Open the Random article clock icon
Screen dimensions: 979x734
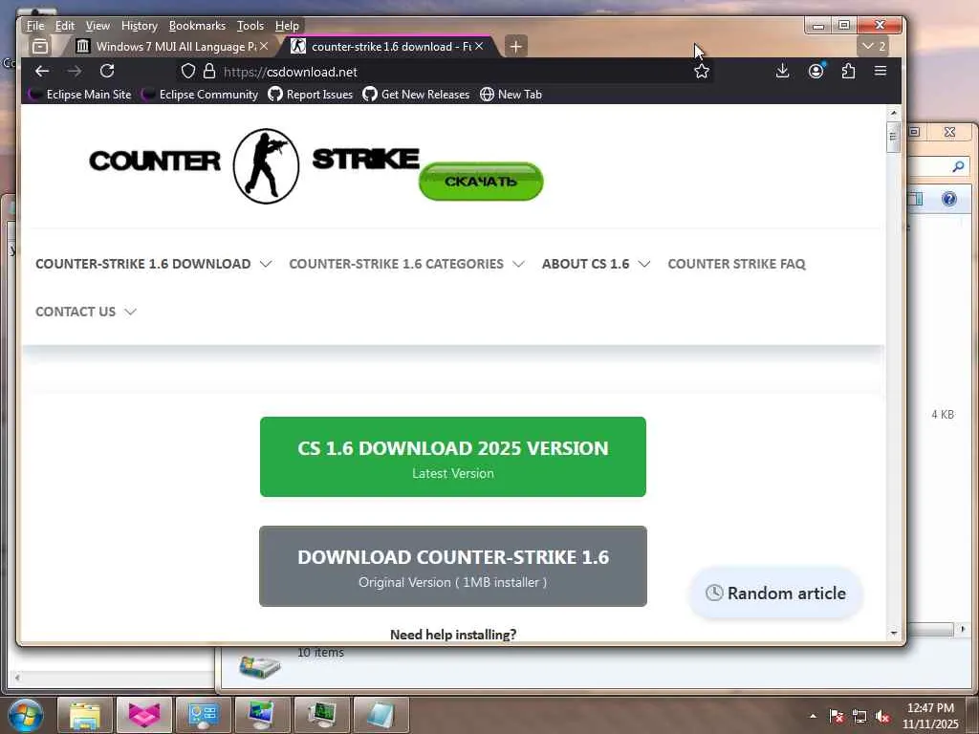(714, 593)
